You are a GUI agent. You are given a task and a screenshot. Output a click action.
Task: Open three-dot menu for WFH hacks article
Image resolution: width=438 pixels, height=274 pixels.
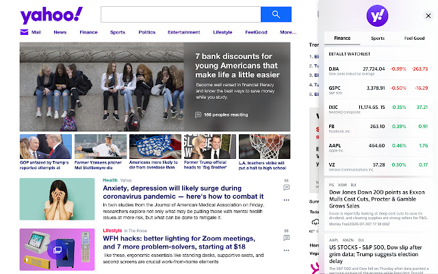(287, 251)
